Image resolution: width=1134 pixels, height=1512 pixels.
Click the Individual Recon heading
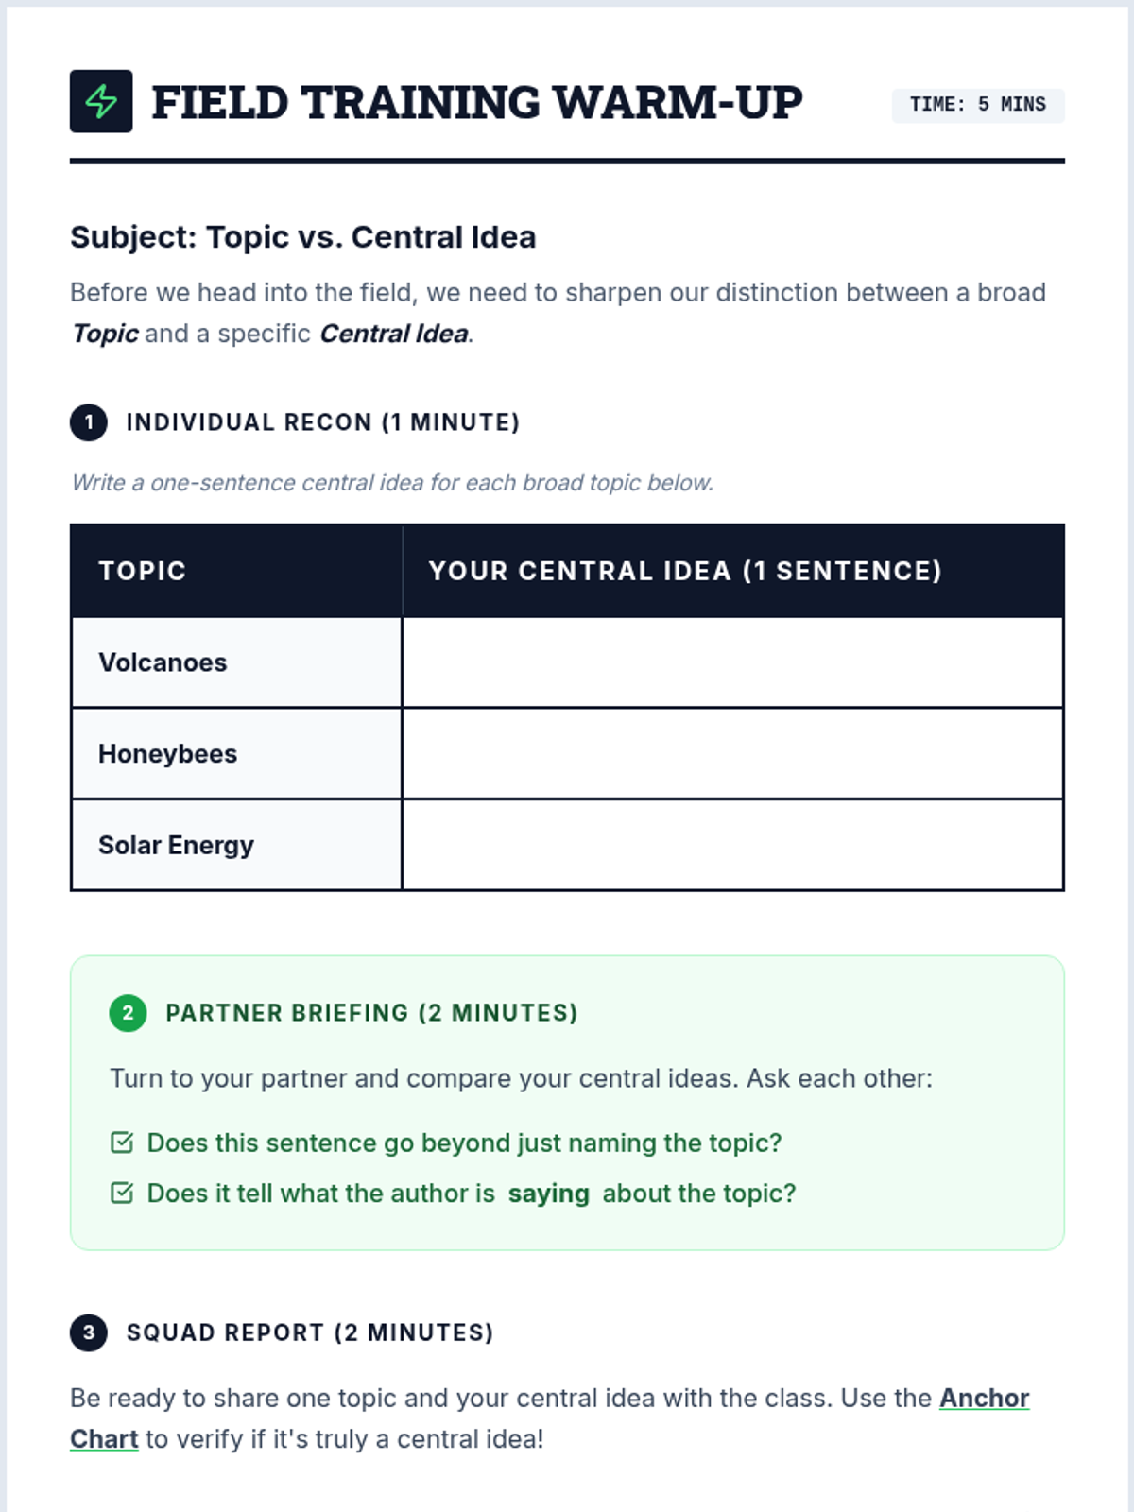[x=323, y=422]
